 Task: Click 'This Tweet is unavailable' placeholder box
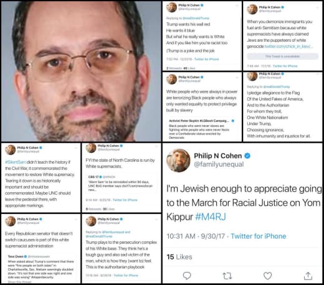282,56
